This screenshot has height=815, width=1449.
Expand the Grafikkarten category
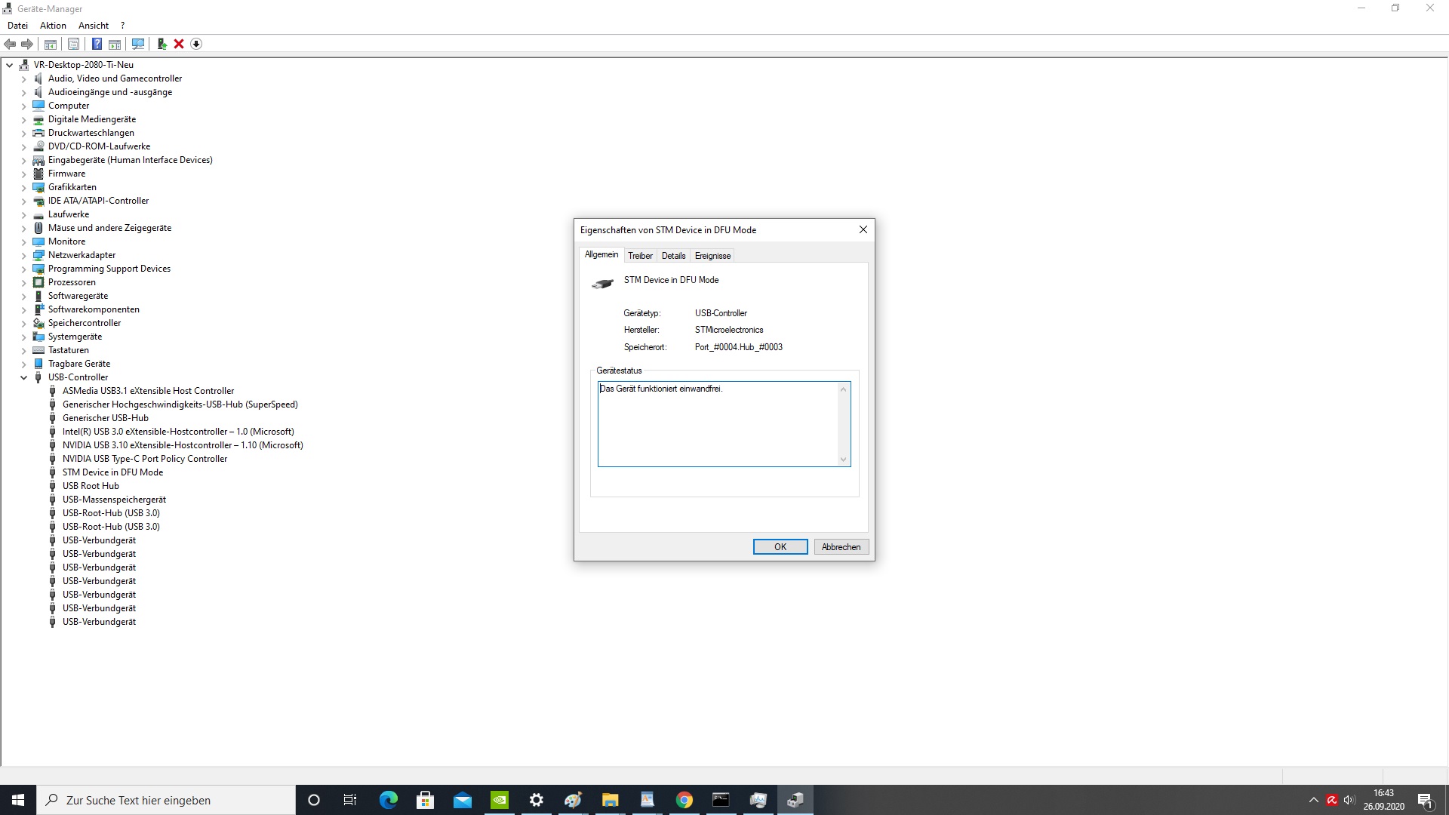23,187
